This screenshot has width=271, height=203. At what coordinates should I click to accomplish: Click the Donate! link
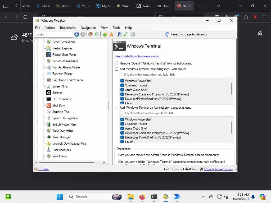[x=44, y=169]
